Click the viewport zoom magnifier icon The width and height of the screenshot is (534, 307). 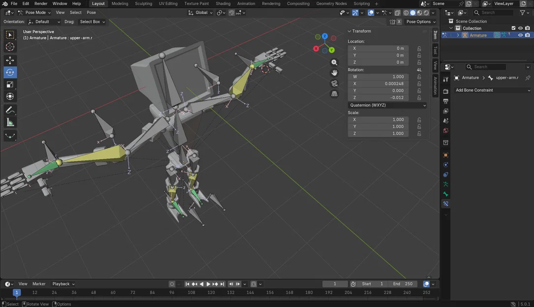334,62
